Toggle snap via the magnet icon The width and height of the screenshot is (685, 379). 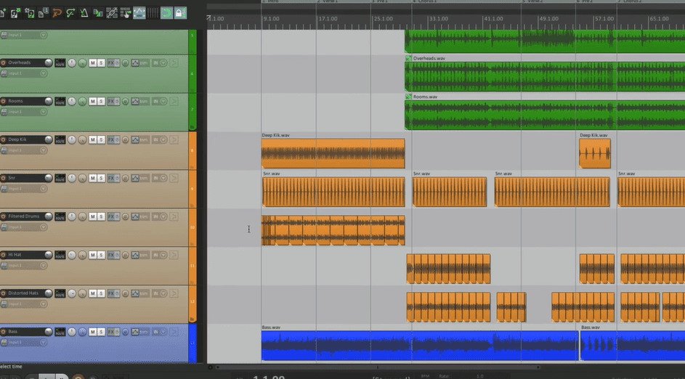166,13
